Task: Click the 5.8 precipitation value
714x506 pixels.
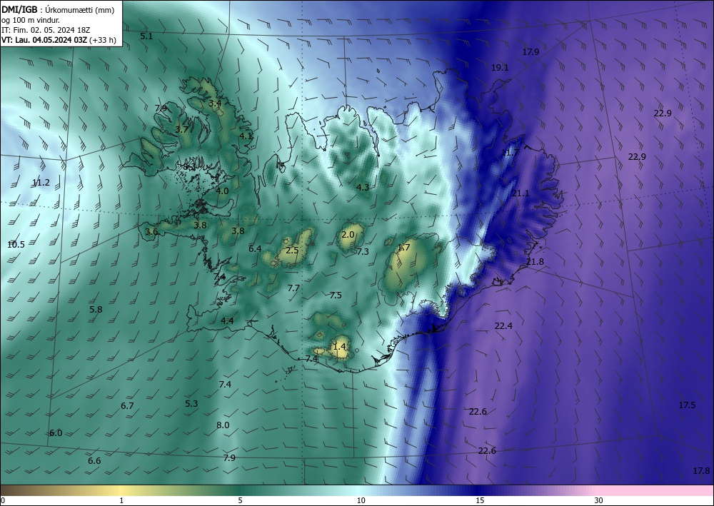Action: point(96,310)
